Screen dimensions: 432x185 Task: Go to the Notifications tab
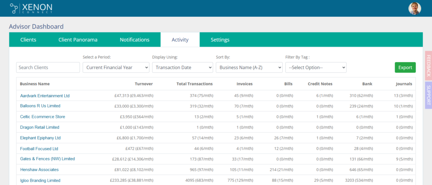tap(135, 40)
